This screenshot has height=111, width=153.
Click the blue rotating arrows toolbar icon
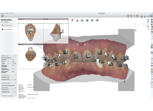134,16
